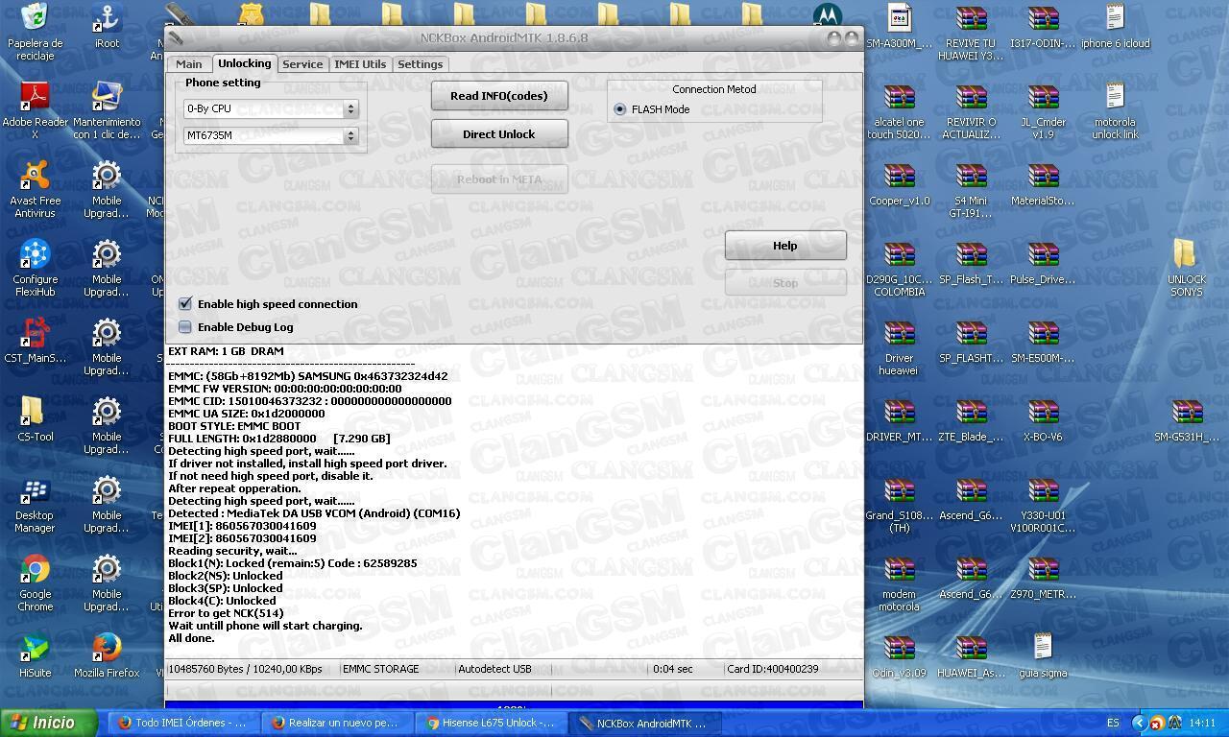
Task: Click the Autodetect USB status entry
Action: [x=494, y=669]
